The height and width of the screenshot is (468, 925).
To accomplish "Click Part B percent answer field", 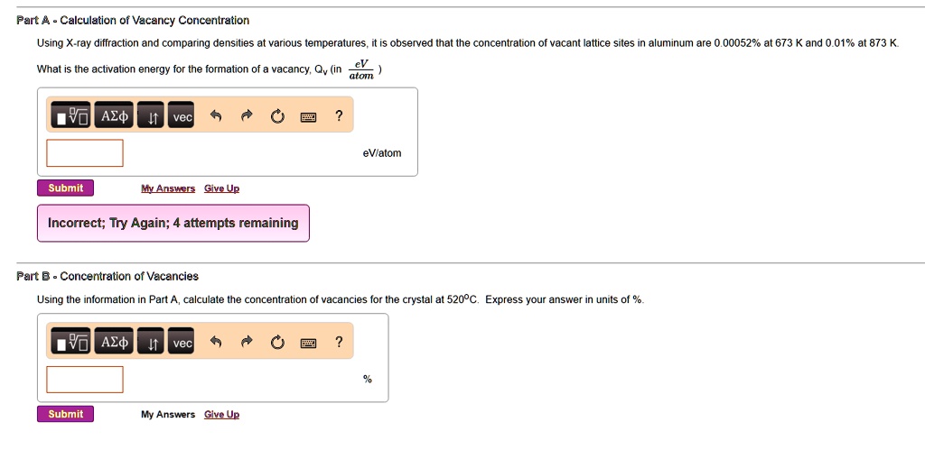I will pos(85,379).
